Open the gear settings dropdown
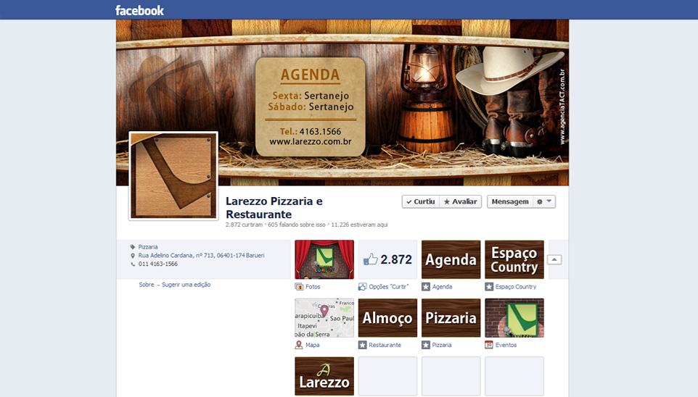Screen dimensions: 698x397 pos(544,201)
